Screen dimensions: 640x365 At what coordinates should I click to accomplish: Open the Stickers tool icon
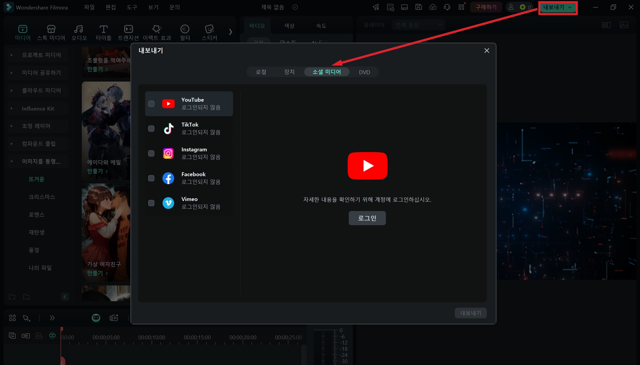(x=209, y=29)
